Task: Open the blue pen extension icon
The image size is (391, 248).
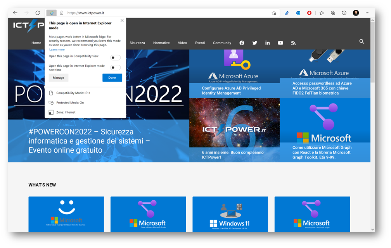Action: 287,13
